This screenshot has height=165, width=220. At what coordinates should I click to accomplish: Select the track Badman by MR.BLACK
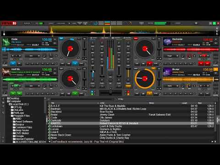click(x=131, y=109)
